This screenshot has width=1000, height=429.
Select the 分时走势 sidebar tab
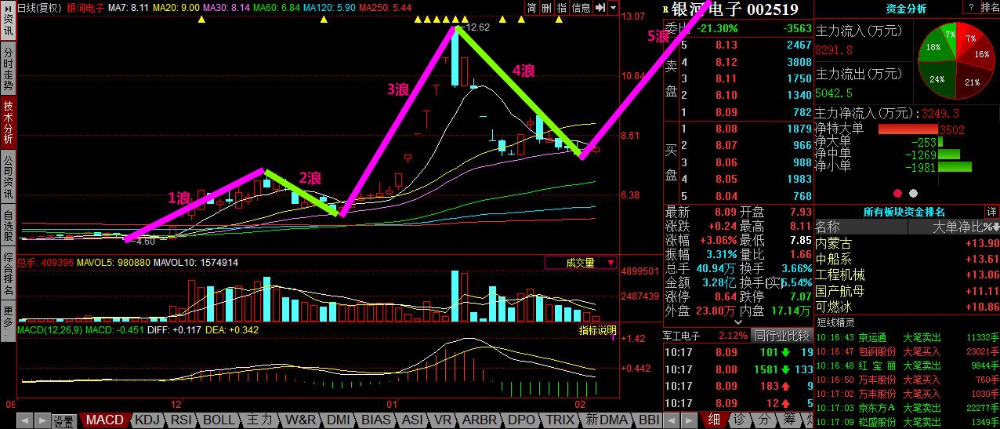point(8,68)
